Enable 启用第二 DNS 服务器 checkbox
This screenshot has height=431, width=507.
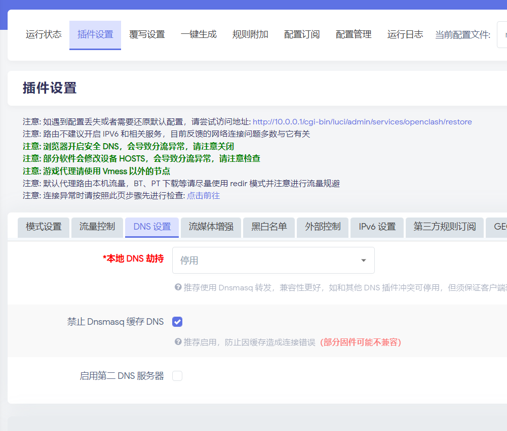[177, 376]
